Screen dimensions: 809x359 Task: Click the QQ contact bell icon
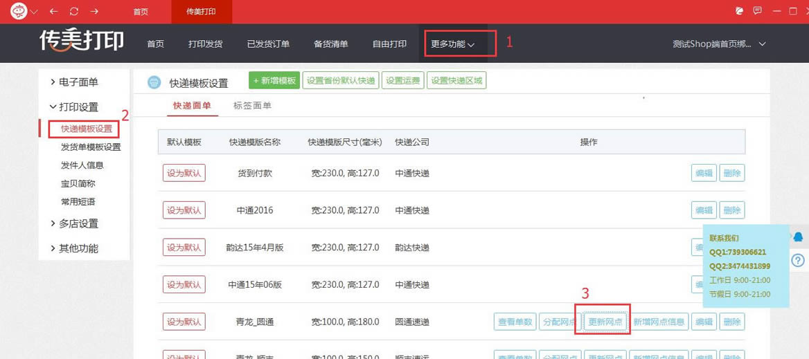pos(798,237)
